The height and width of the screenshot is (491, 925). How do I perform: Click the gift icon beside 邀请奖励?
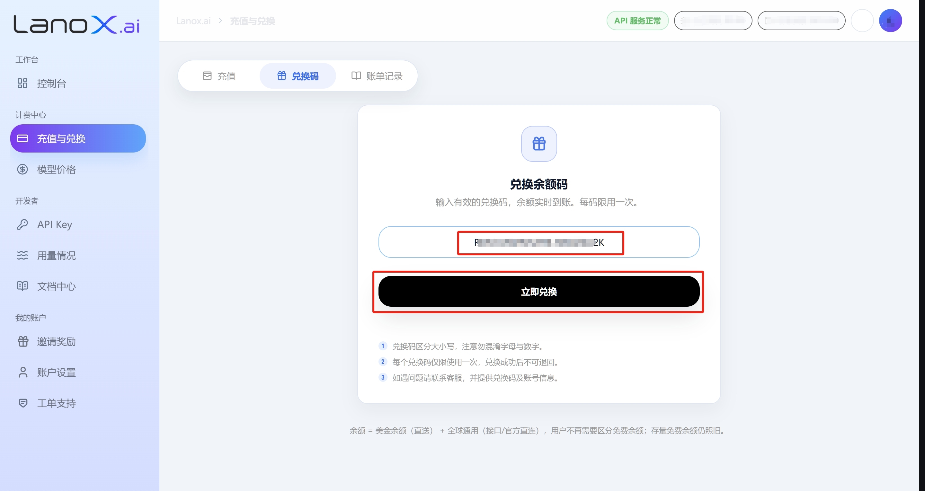[23, 341]
